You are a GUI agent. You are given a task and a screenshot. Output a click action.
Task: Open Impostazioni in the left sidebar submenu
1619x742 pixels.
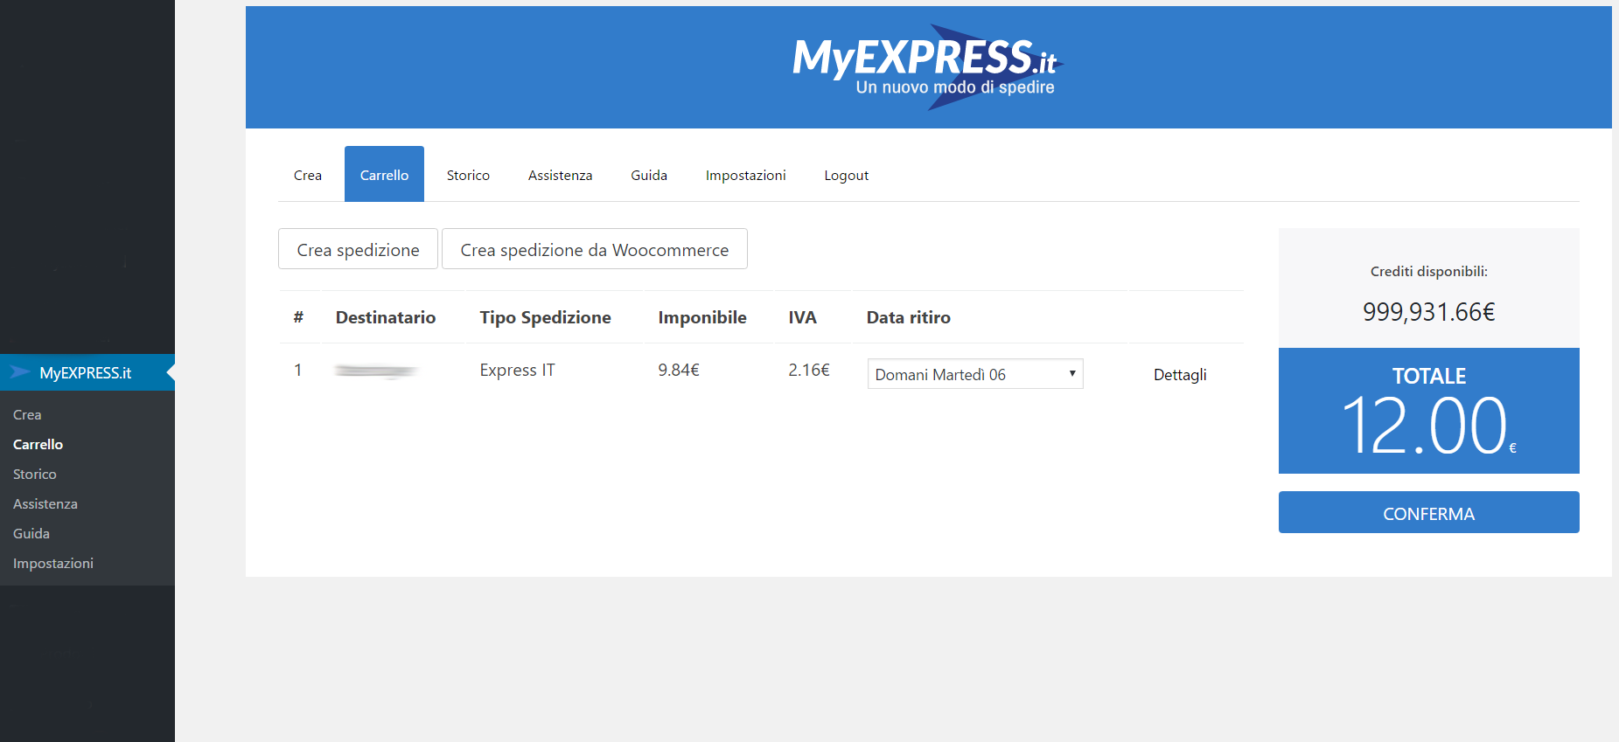(53, 563)
